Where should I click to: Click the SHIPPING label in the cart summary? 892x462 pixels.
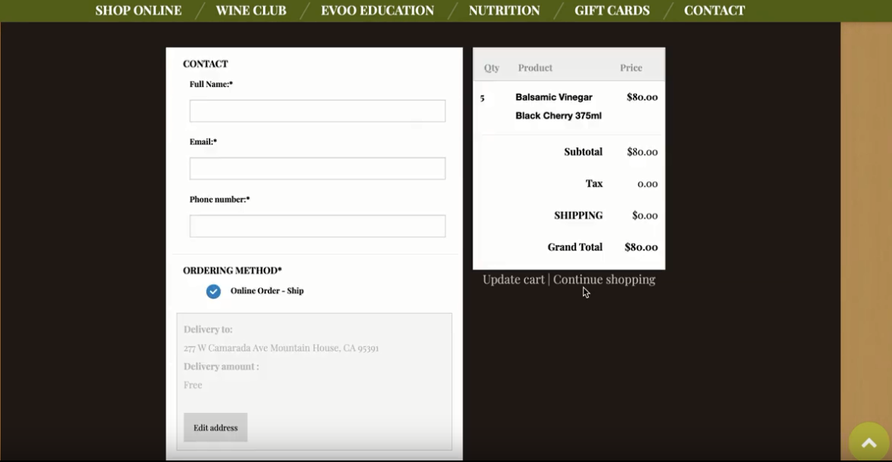click(x=578, y=215)
